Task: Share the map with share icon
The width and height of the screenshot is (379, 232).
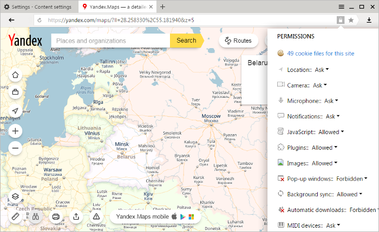Action: click(76, 216)
